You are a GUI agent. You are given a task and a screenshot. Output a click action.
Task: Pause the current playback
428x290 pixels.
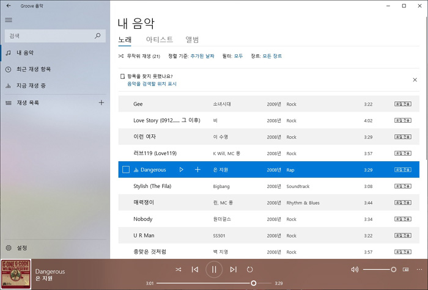click(214, 270)
